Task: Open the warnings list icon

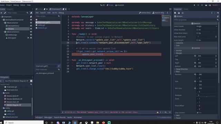Action: [x=157, y=112]
